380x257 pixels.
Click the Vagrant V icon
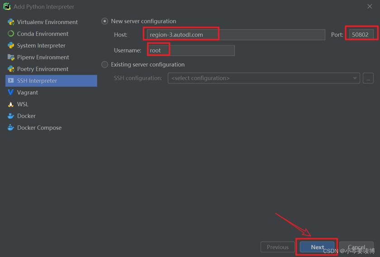(x=11, y=92)
